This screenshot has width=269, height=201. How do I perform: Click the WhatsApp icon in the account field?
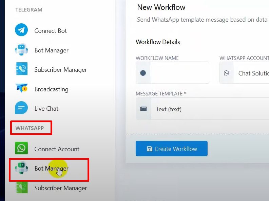(x=226, y=73)
